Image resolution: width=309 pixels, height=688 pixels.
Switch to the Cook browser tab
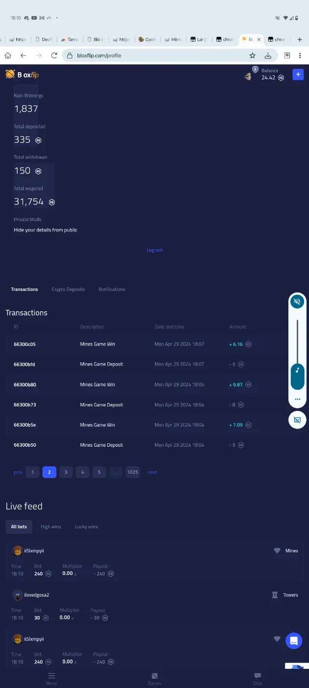(x=147, y=39)
